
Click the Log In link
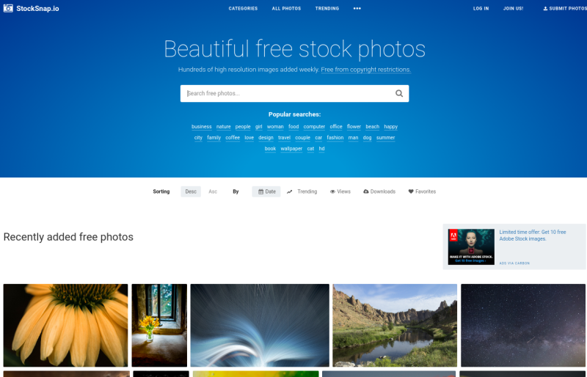[x=481, y=9]
